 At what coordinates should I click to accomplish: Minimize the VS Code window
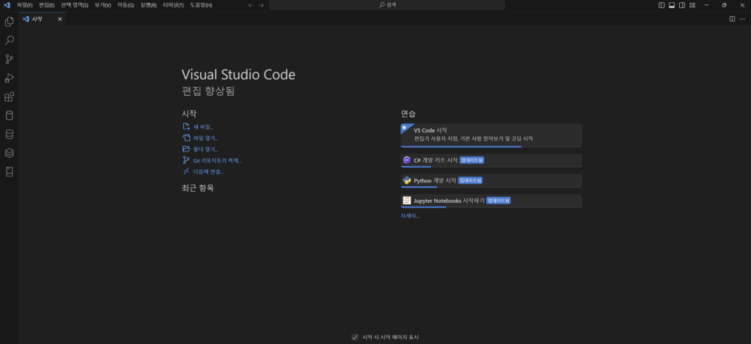(x=707, y=5)
